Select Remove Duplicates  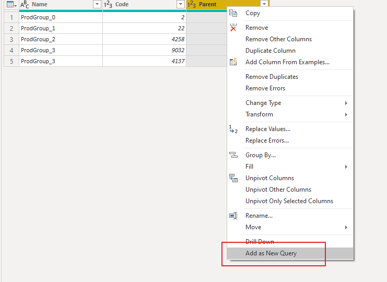pyautogui.click(x=290, y=77)
